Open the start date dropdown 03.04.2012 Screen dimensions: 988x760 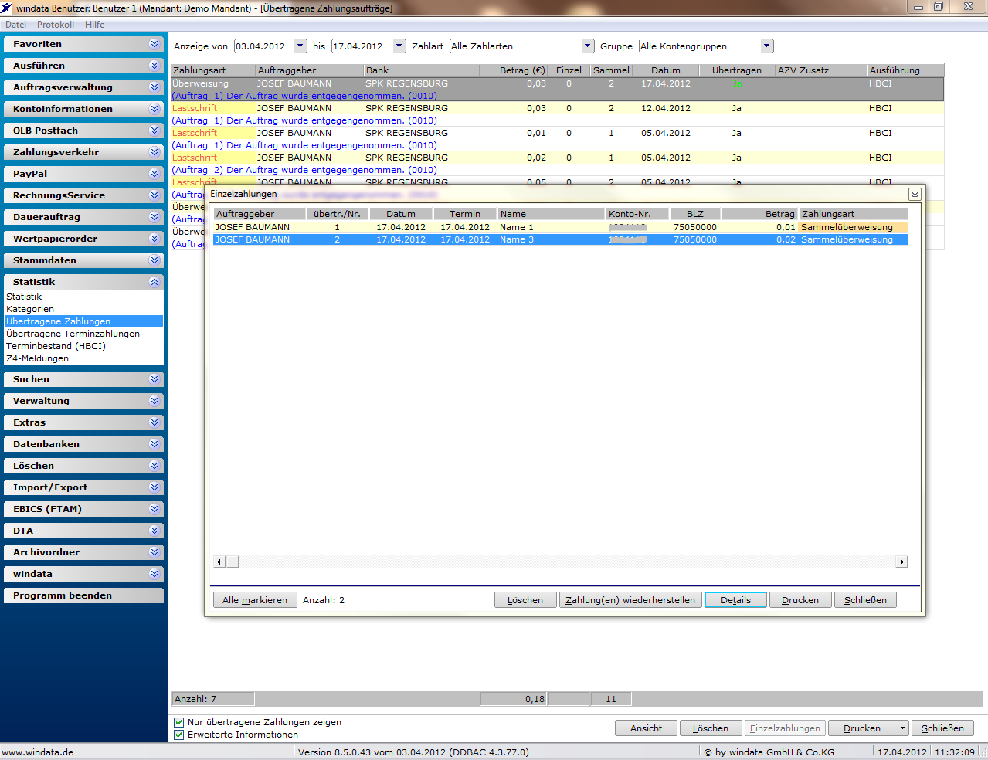point(300,46)
